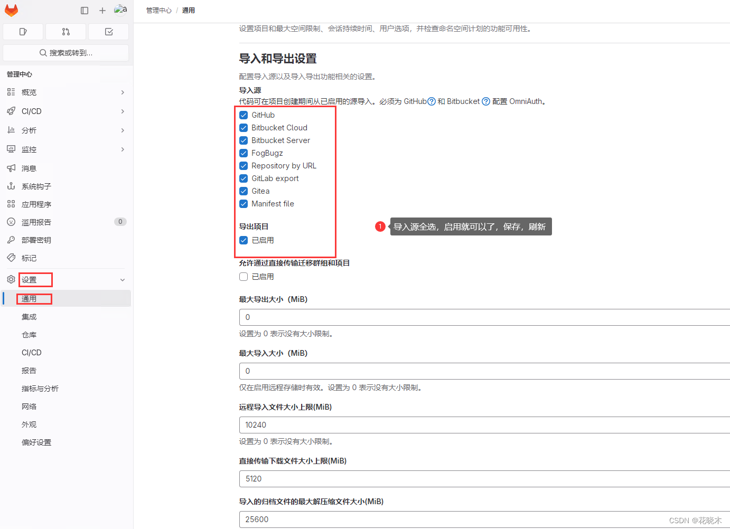Click the 标记 label tag icon

click(x=11, y=258)
